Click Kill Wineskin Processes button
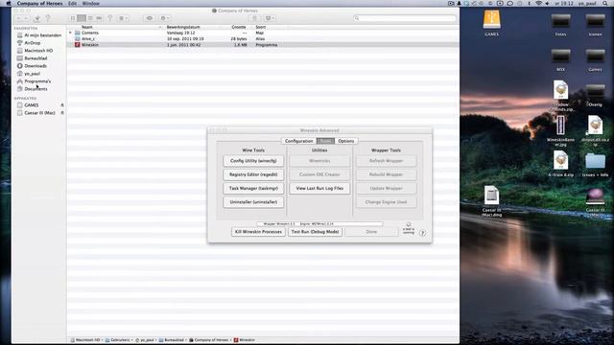 pyautogui.click(x=258, y=232)
